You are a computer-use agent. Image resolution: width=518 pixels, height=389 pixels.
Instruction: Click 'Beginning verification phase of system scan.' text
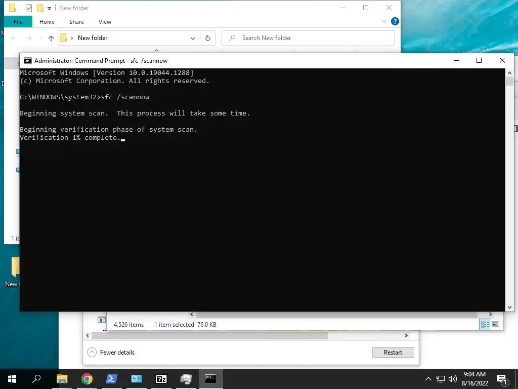[108, 129]
